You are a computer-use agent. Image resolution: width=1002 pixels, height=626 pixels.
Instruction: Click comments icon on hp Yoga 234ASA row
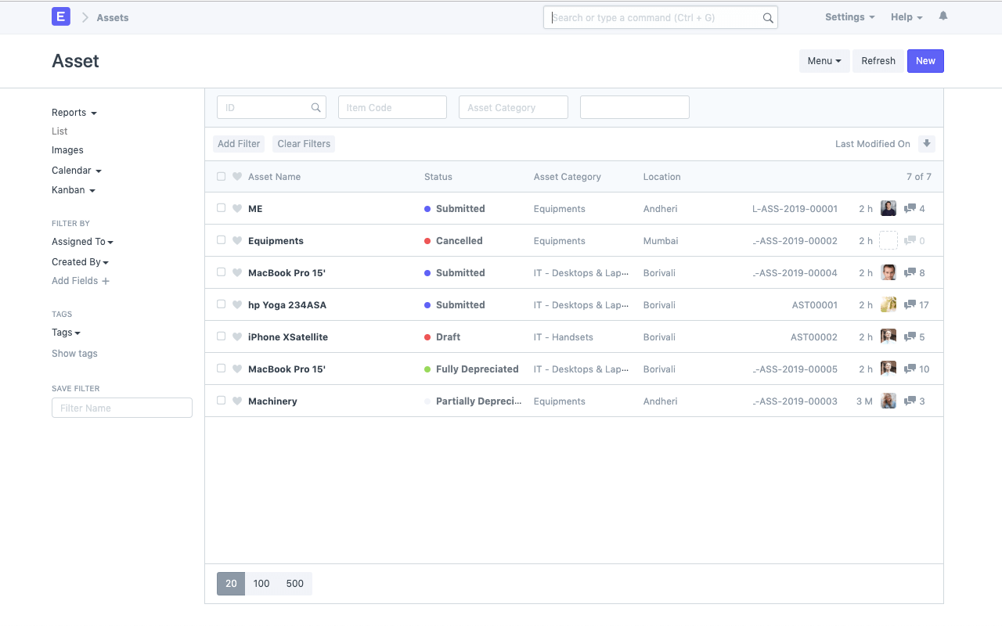[910, 305]
